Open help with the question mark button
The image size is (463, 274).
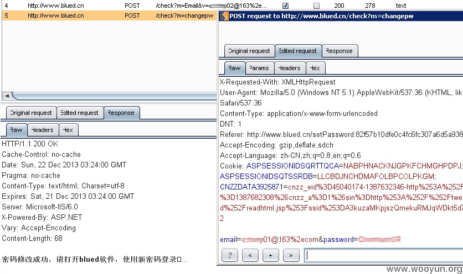(x=230, y=255)
